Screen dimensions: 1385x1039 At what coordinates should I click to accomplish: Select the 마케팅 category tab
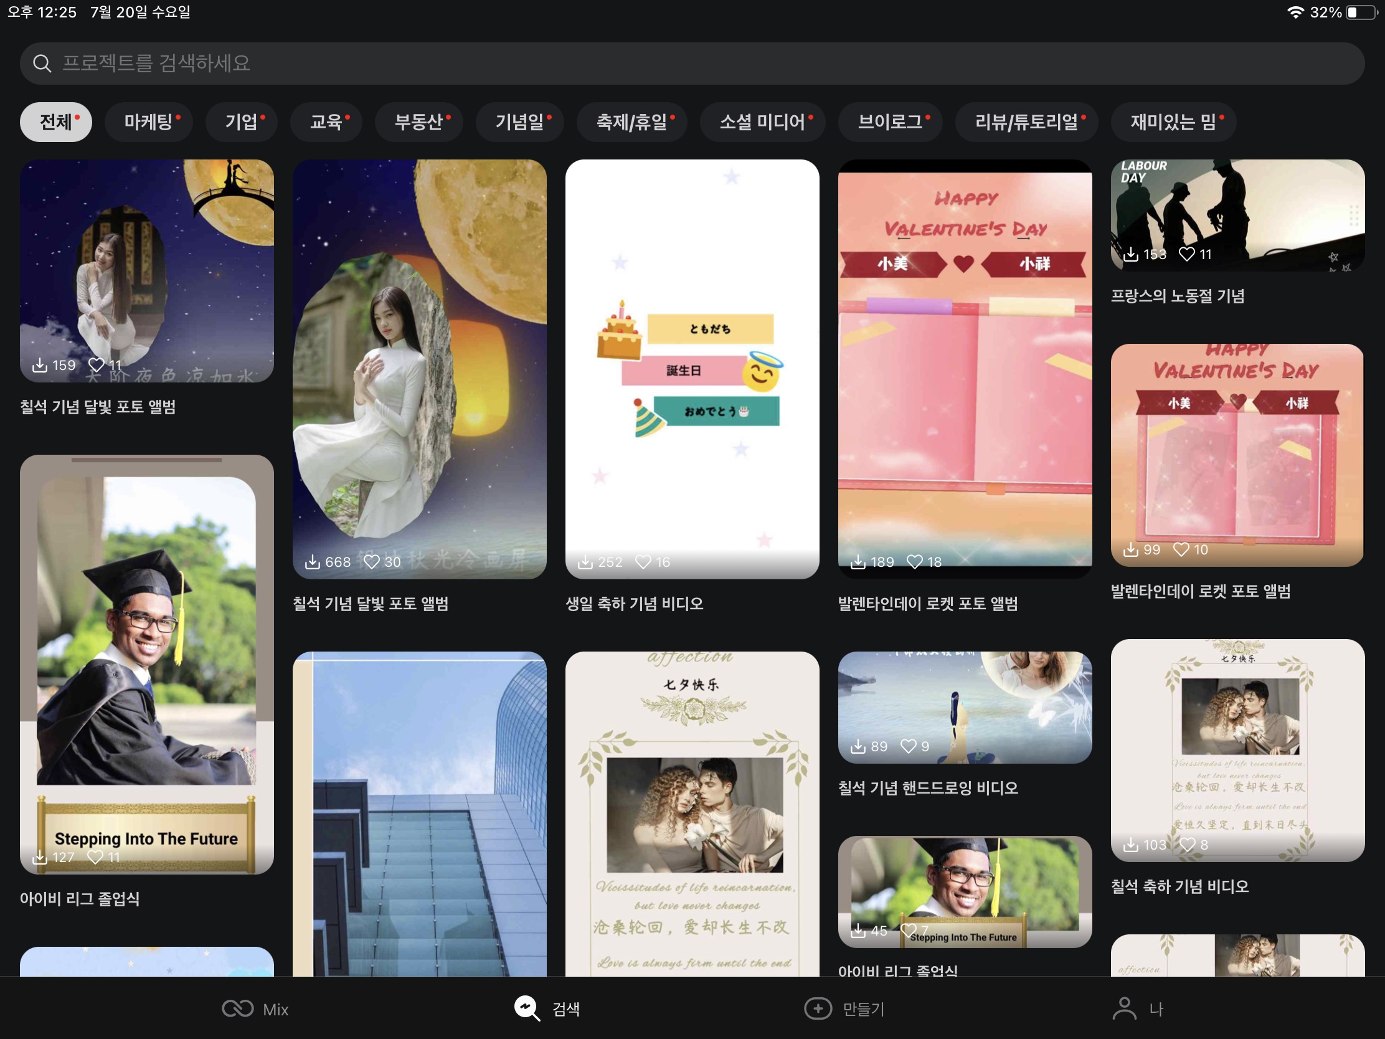point(148,121)
